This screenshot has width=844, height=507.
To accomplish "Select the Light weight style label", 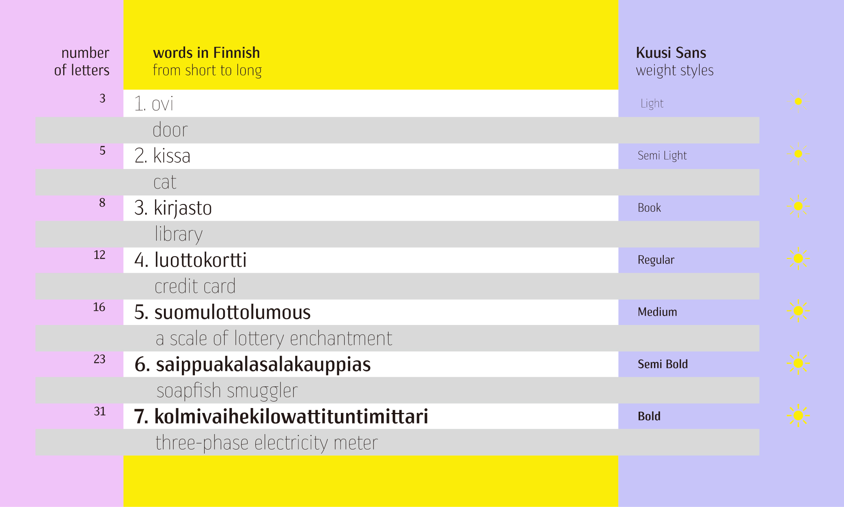I will point(652,104).
